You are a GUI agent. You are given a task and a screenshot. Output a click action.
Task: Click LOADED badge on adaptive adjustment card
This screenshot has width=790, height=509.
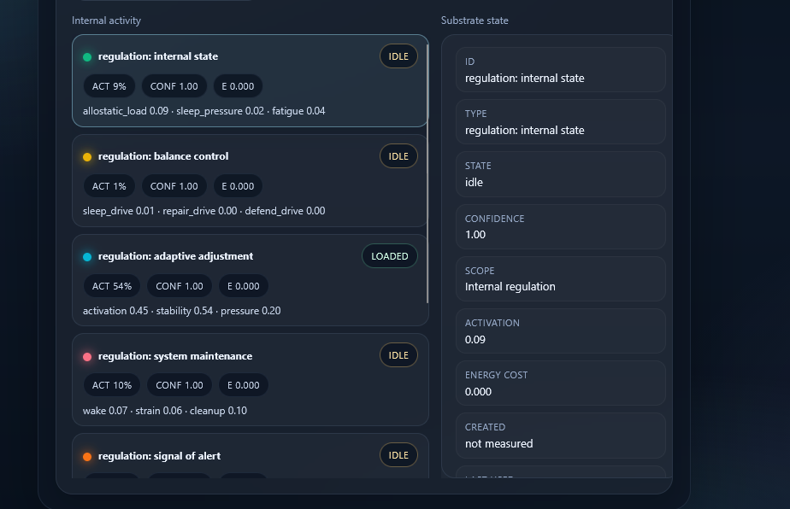[390, 256]
